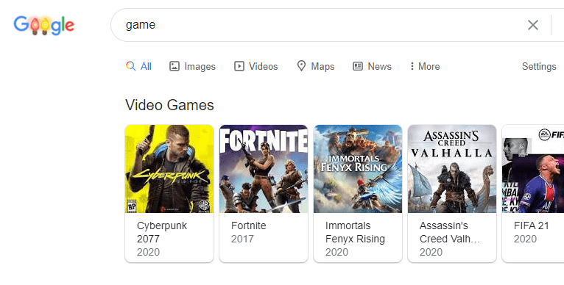Screen dimensions: 564x285
Task: Click the 2017 year under Fortnite
Action: point(242,239)
